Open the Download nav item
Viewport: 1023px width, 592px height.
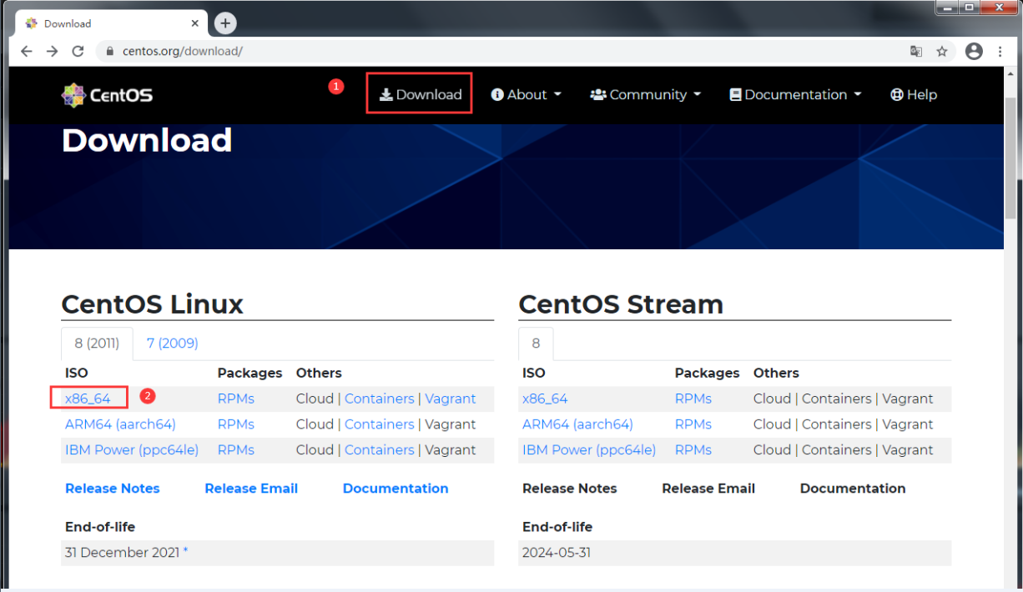pos(421,95)
